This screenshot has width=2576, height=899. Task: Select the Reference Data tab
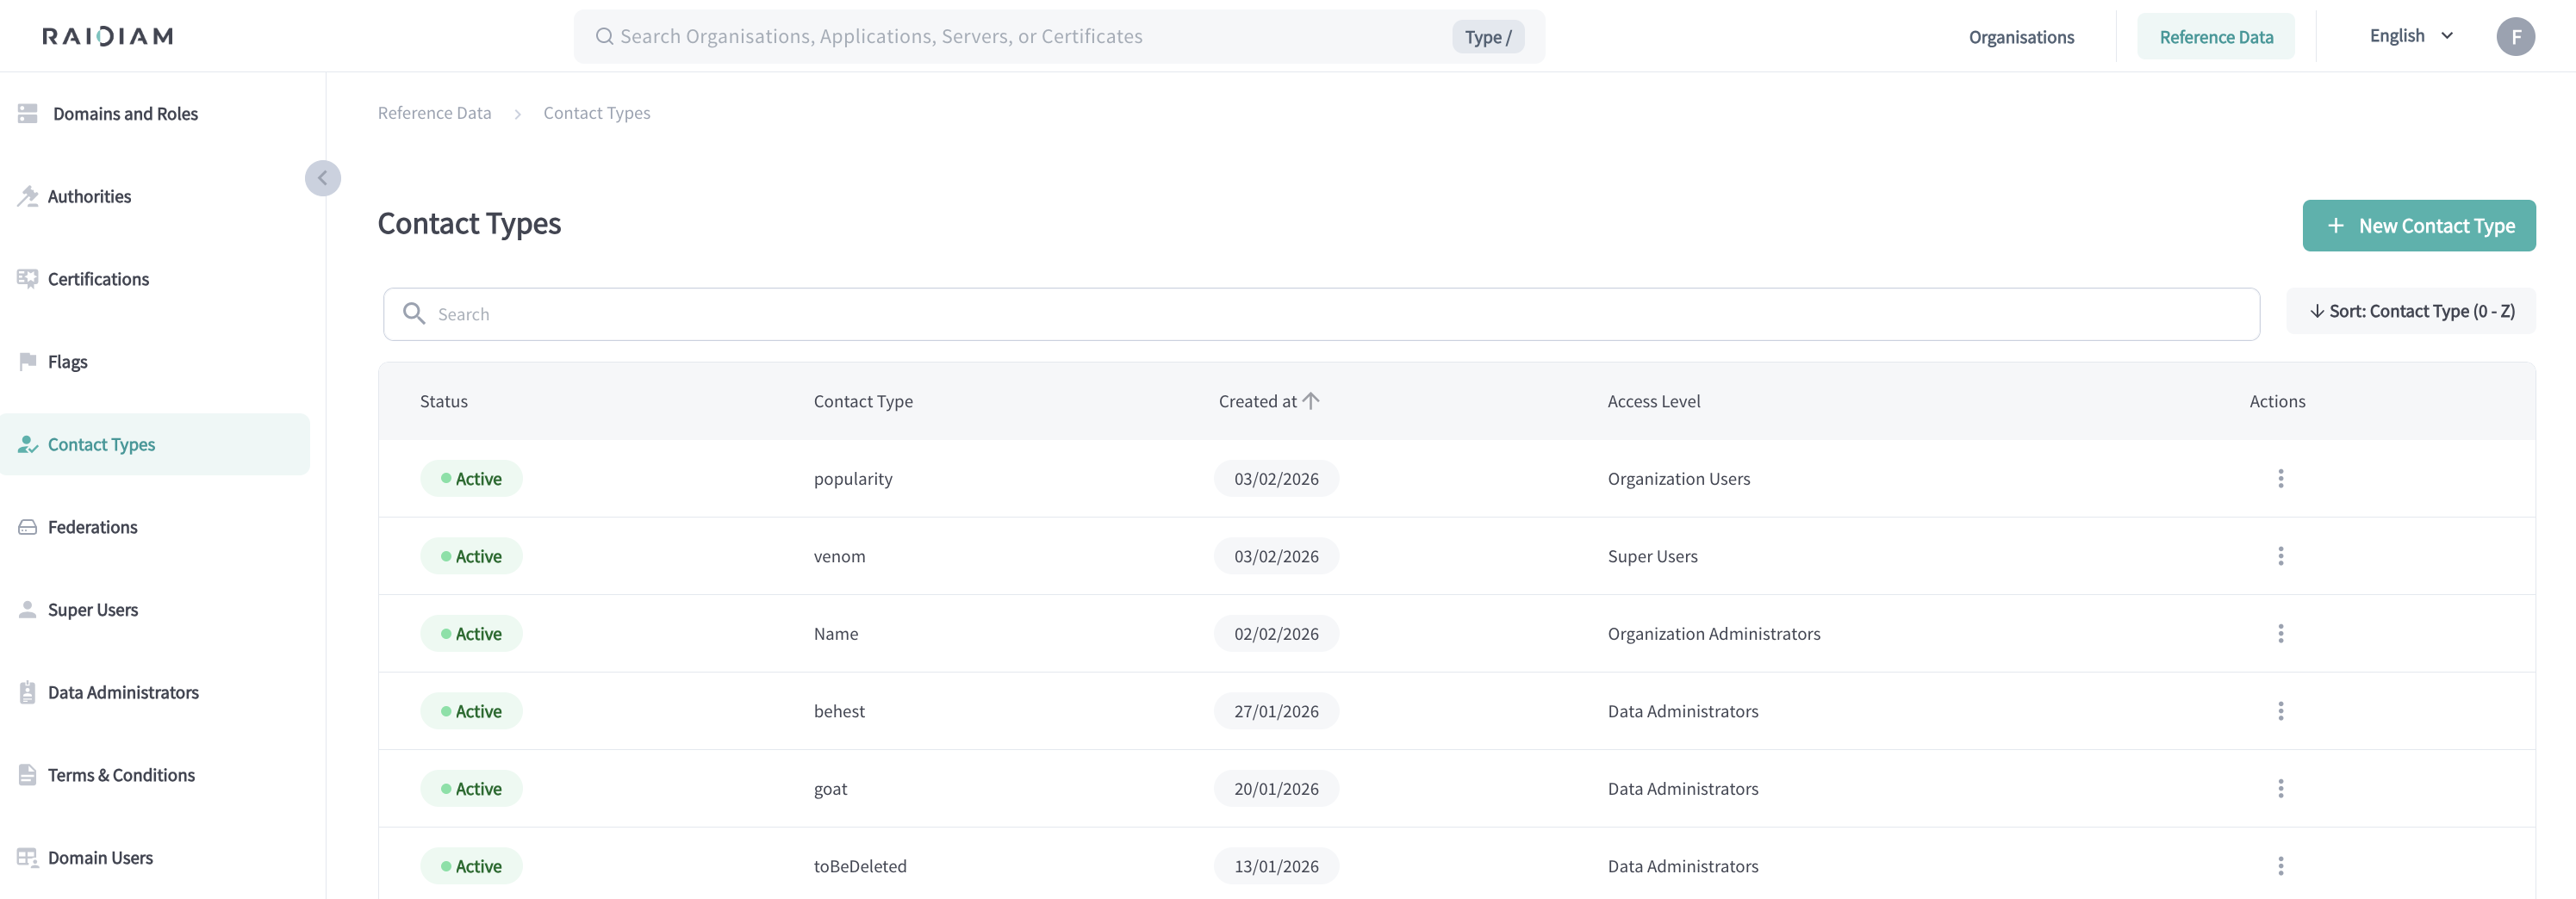[x=2215, y=37]
